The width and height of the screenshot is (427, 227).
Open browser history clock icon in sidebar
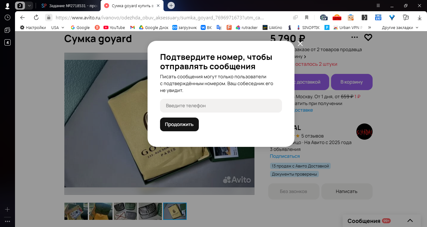8,17
